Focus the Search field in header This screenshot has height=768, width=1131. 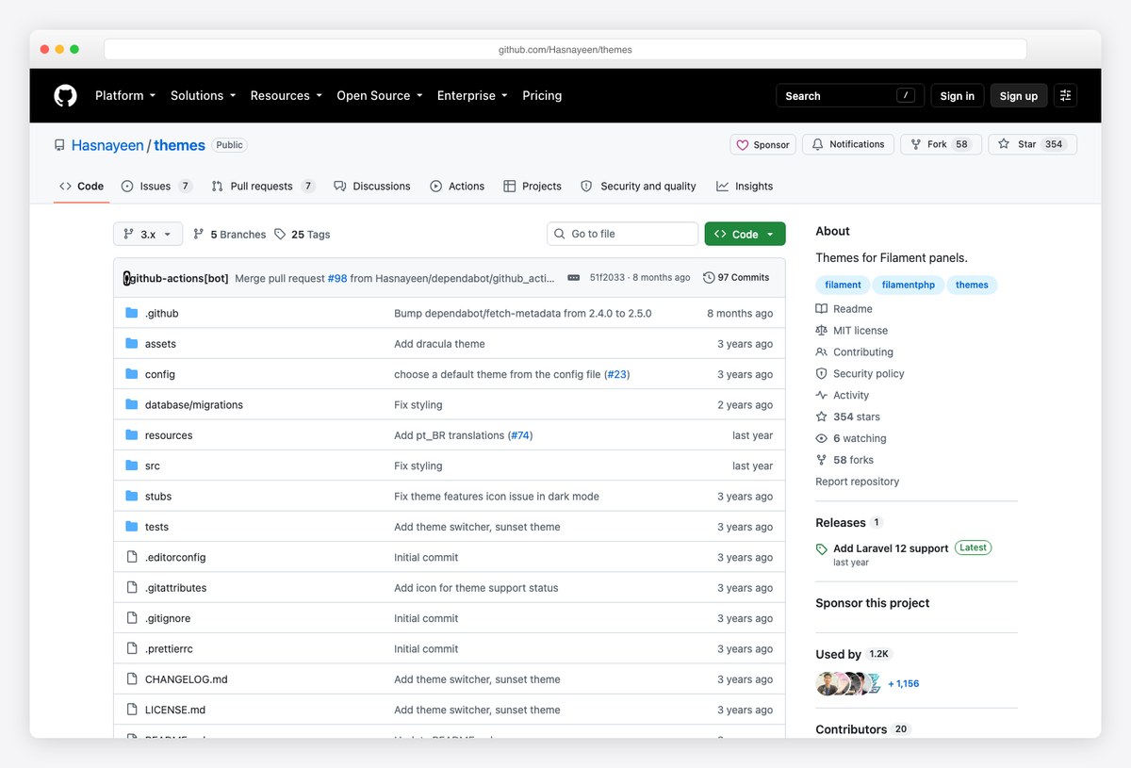point(849,95)
